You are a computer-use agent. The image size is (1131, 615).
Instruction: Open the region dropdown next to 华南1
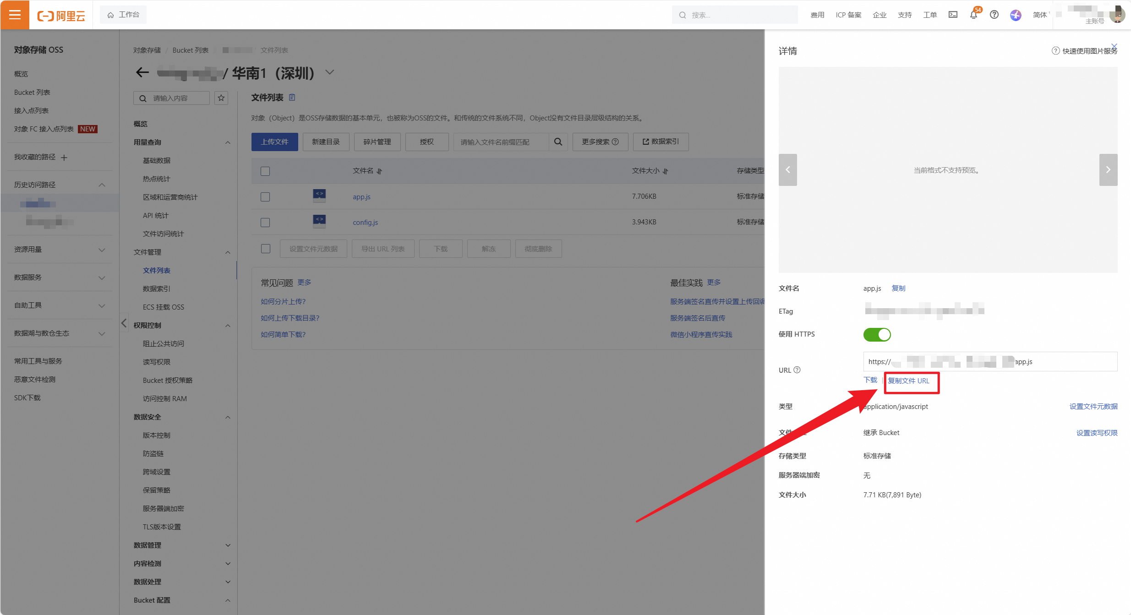point(329,72)
